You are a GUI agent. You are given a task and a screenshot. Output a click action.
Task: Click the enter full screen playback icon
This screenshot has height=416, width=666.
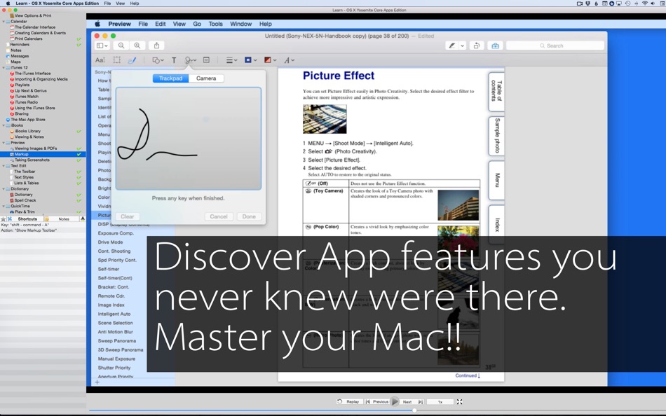[460, 401]
